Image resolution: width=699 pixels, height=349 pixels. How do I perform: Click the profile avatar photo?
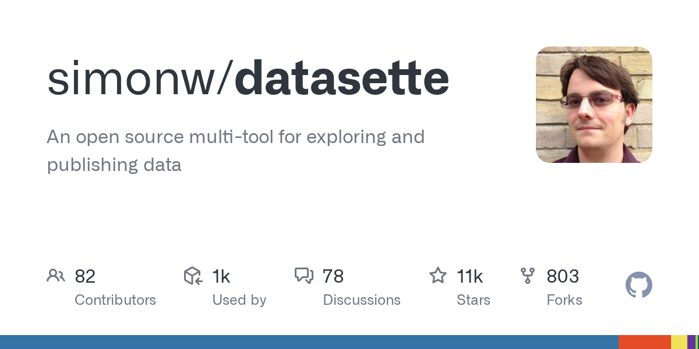[594, 105]
